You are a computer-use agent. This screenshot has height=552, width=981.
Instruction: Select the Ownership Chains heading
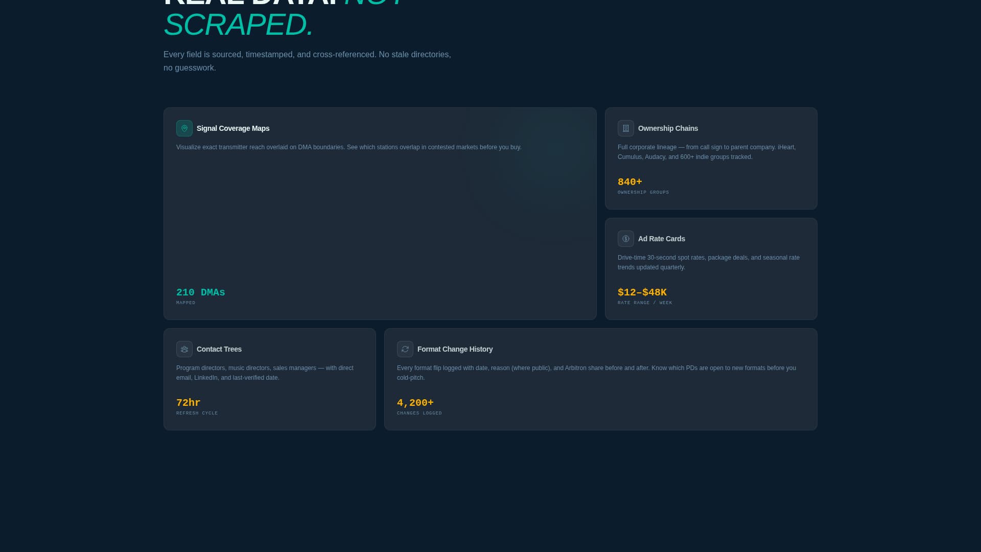668,128
